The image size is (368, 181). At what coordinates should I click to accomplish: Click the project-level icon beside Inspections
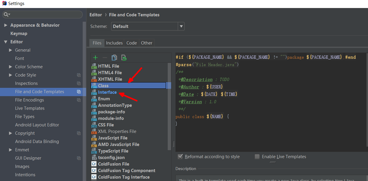[x=79, y=83]
